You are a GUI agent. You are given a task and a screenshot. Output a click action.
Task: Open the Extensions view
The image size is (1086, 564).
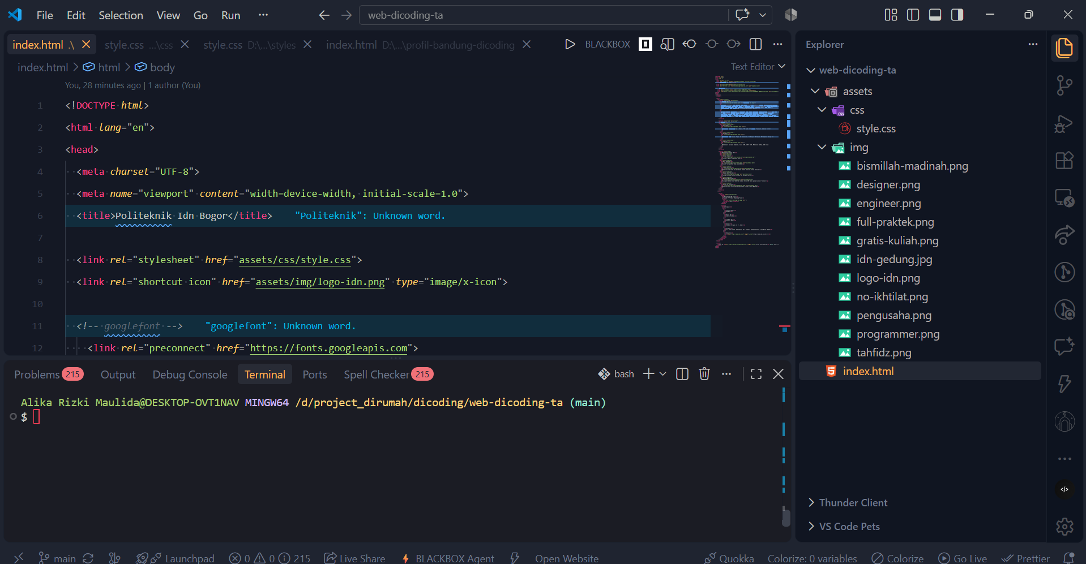[x=1064, y=161]
